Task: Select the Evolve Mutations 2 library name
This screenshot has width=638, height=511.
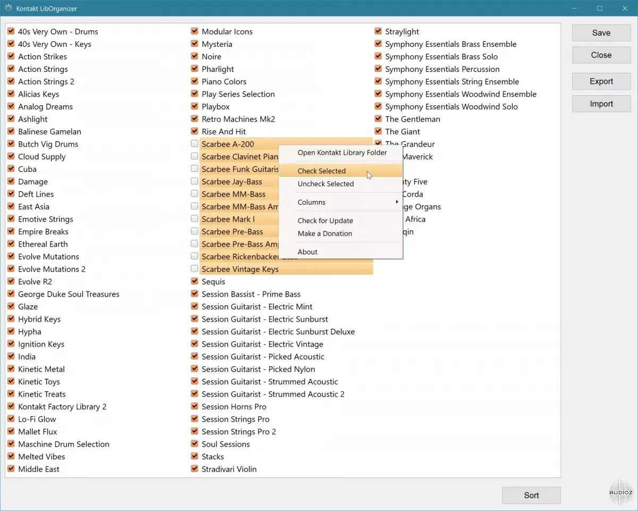Action: coord(52,269)
